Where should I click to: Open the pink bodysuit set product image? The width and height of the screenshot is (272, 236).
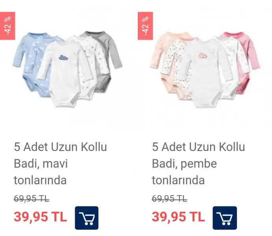click(205, 69)
